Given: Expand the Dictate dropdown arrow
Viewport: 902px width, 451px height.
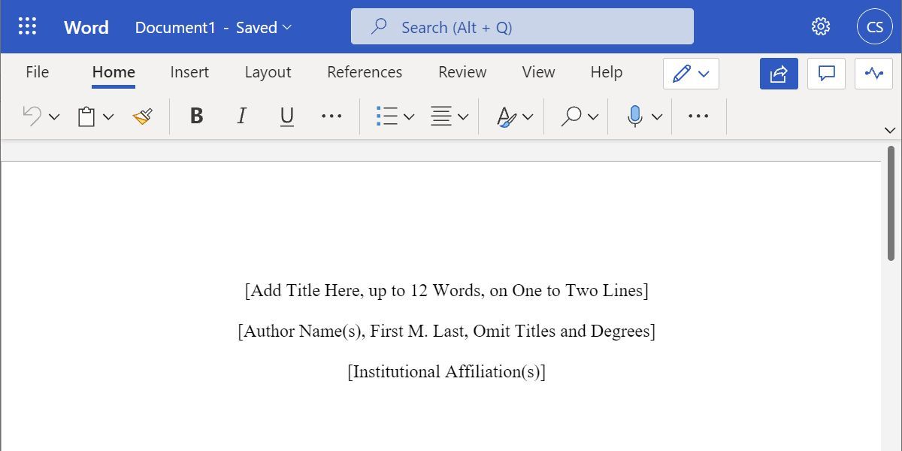Looking at the screenshot, I should (x=657, y=117).
